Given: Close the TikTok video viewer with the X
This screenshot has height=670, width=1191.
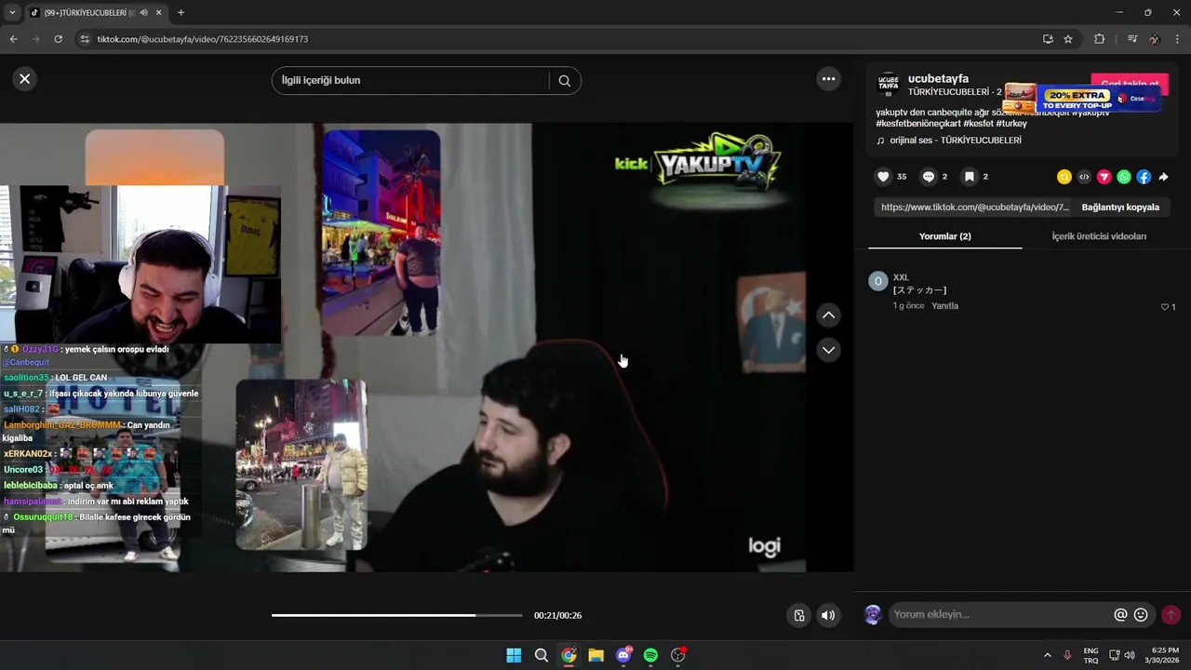Looking at the screenshot, I should click(25, 79).
